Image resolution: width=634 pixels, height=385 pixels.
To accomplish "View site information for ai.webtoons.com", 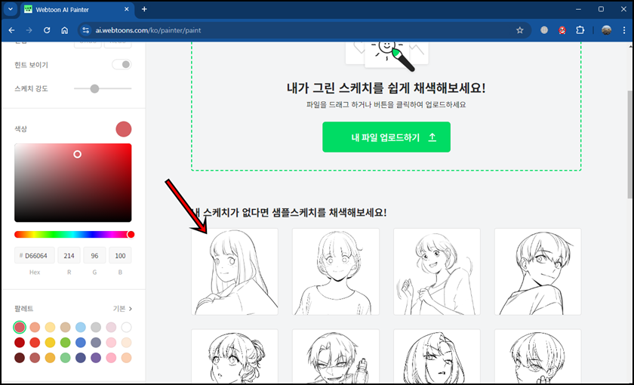I will (85, 30).
